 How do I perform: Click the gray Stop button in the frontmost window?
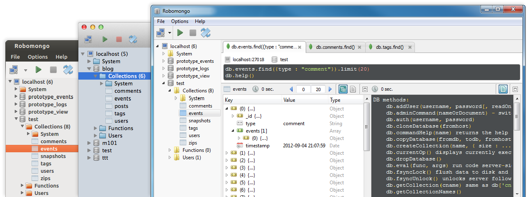pos(192,33)
